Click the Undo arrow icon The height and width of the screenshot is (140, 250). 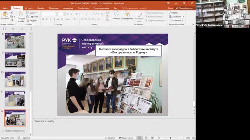13,29
